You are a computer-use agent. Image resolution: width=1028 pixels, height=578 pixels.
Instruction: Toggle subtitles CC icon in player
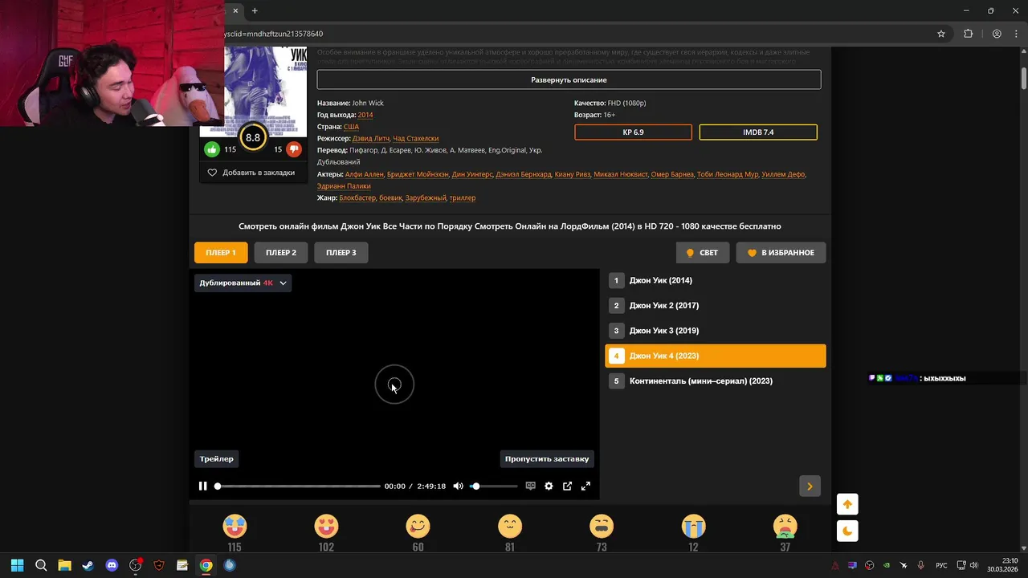pos(530,486)
